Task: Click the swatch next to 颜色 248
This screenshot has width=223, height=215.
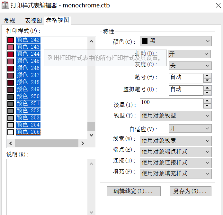Action: coord(11,83)
